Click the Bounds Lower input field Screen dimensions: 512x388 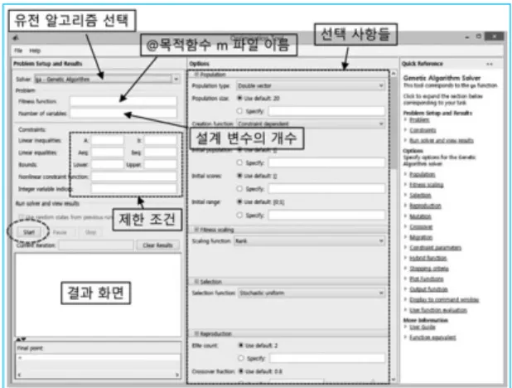coord(108,164)
